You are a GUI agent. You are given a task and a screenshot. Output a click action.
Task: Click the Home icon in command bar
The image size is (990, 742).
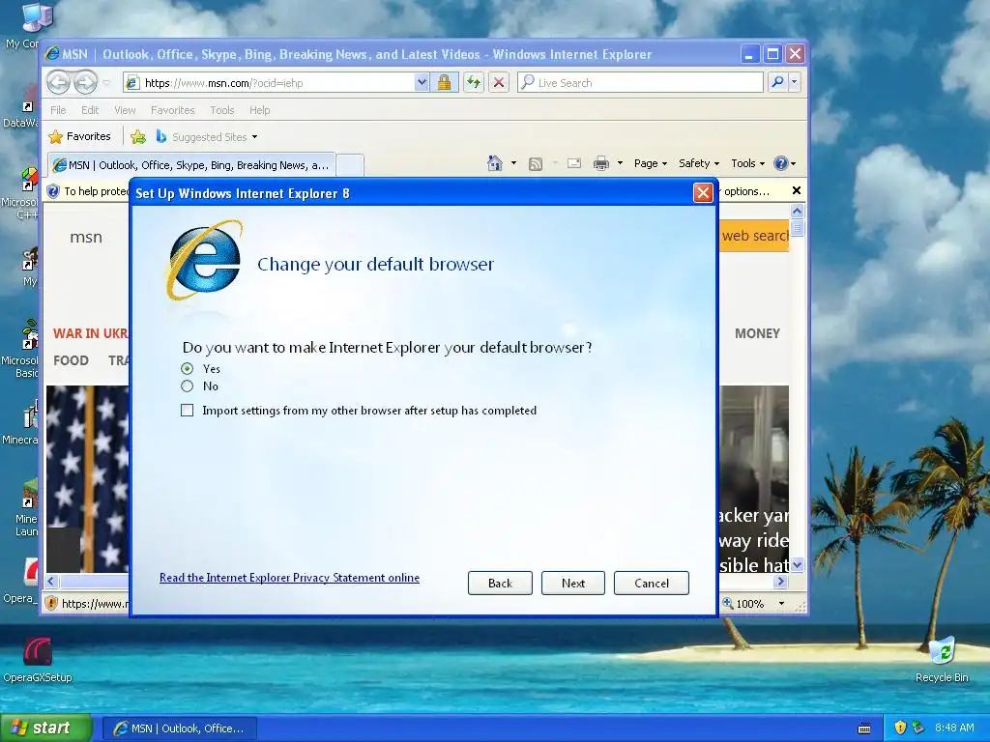point(494,163)
